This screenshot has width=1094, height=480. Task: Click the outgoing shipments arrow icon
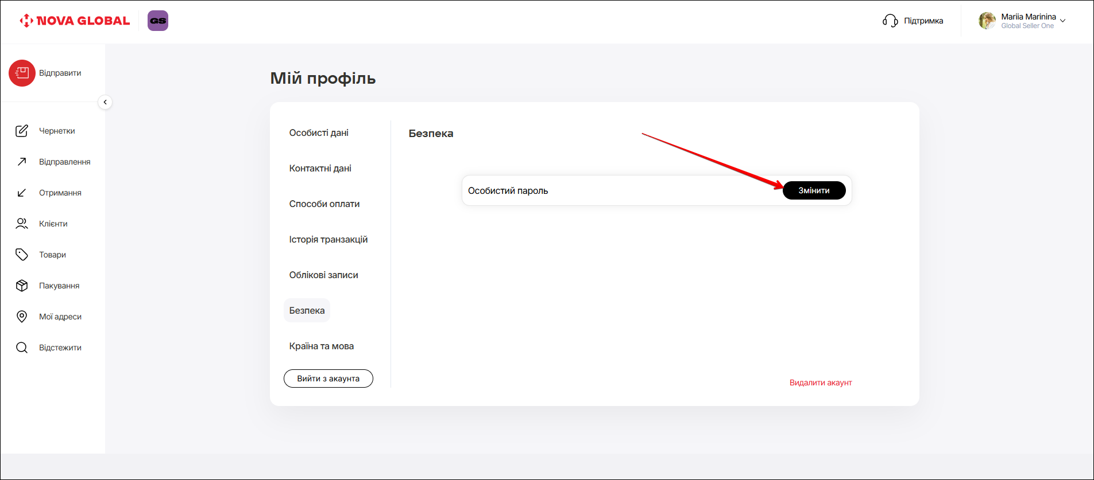pyautogui.click(x=22, y=162)
